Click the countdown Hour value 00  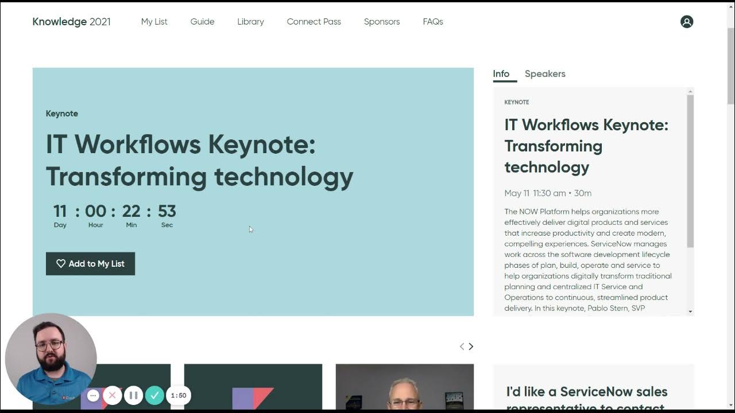click(96, 211)
